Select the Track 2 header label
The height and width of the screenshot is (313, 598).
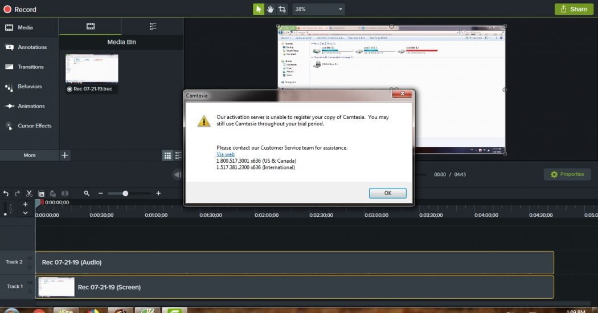[14, 262]
